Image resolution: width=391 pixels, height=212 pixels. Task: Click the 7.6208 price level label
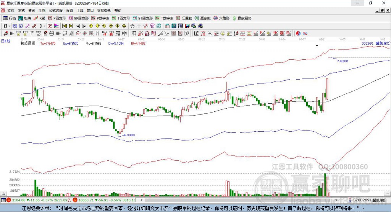click(x=343, y=61)
